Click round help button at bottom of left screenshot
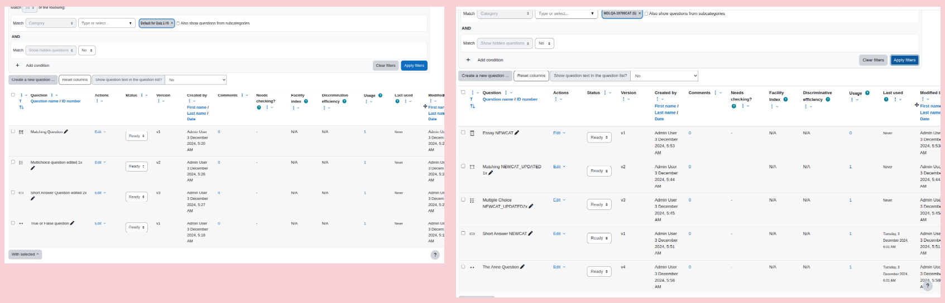Screen dimensions: 945x303 [435, 255]
